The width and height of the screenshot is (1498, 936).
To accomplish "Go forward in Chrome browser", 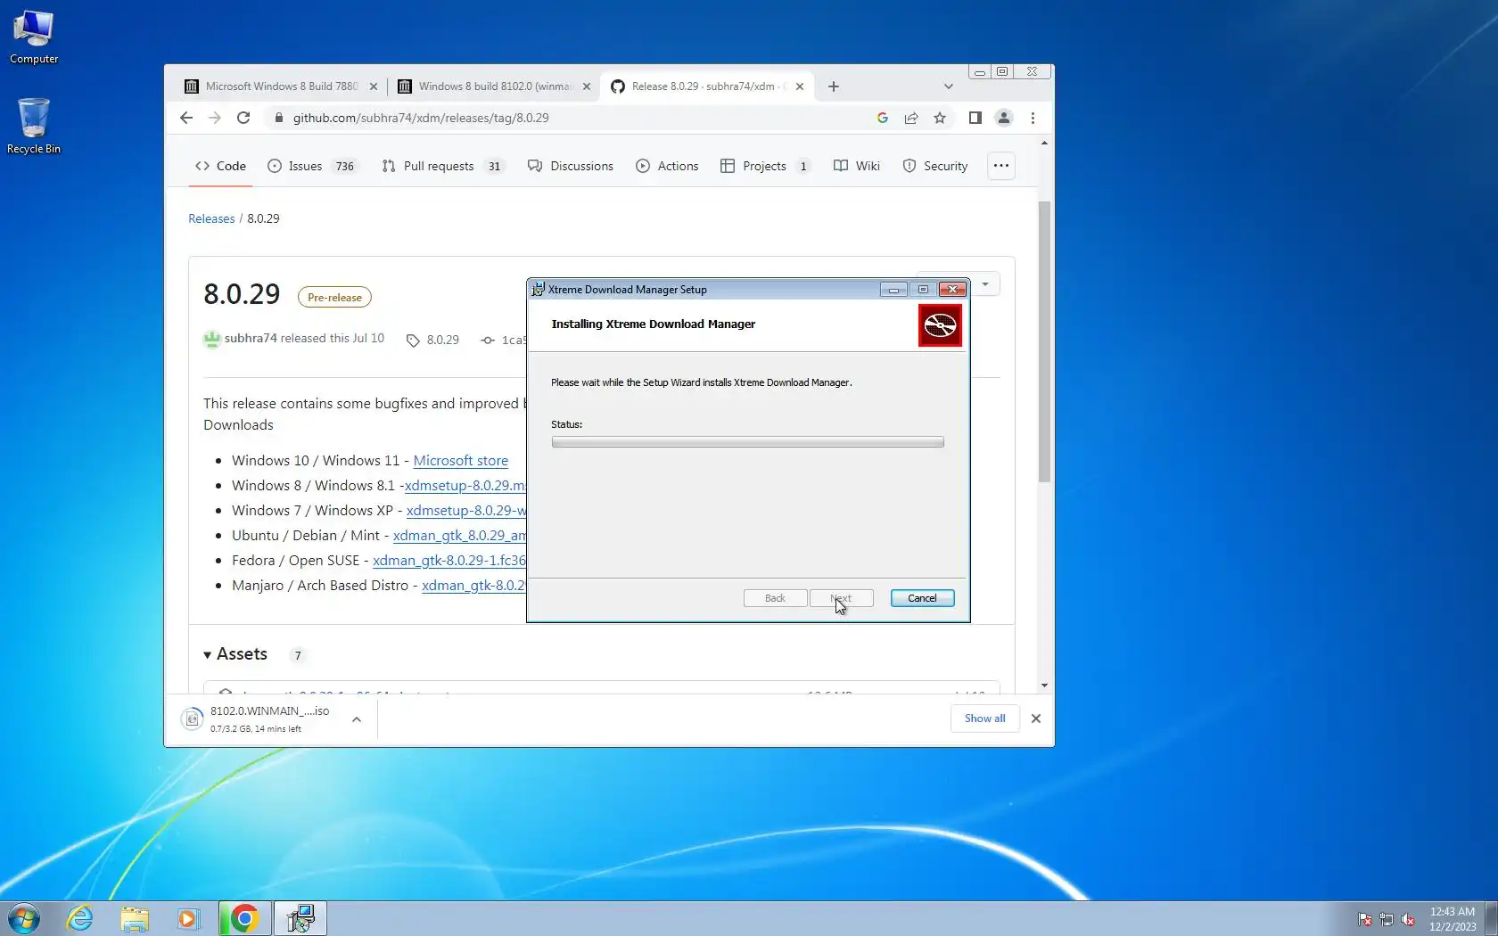I will click(215, 118).
